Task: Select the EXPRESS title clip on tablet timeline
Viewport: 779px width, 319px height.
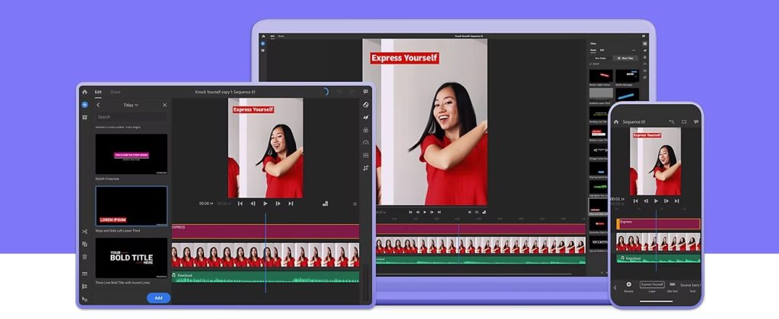Action: 265,232
